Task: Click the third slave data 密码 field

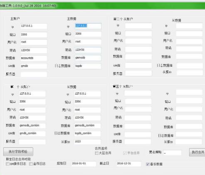Action: tap(189, 118)
